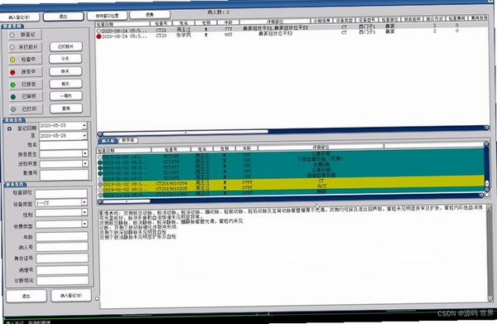This screenshot has height=324, width=497.
Task: Open 设备类型 dropdown showing 1--CT
Action: pyautogui.click(x=84, y=202)
